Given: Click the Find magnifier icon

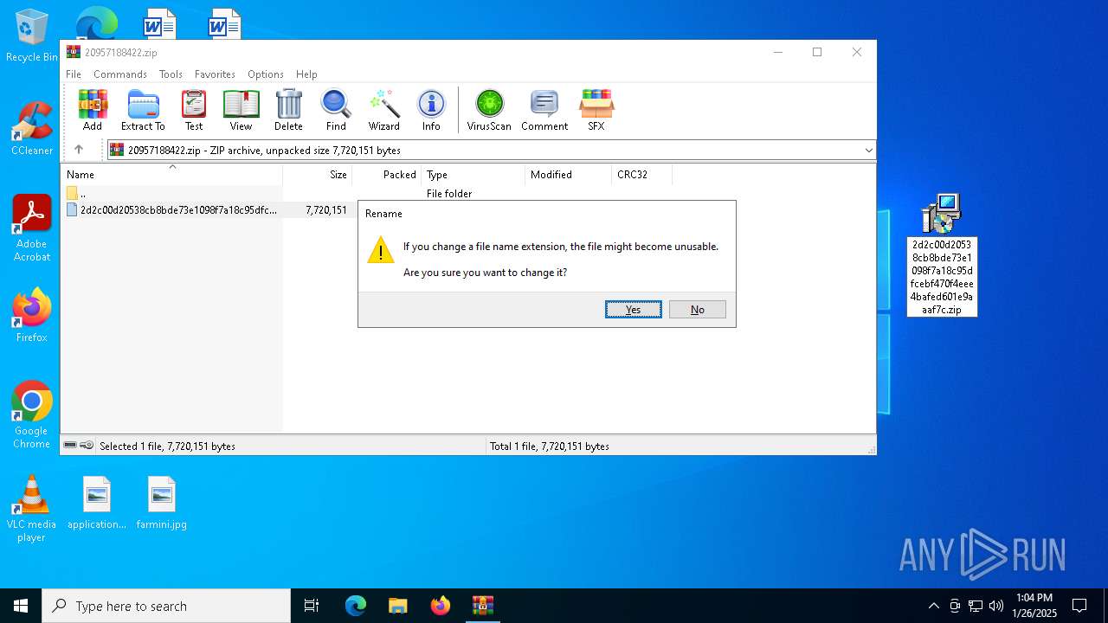Looking at the screenshot, I should pos(336,110).
